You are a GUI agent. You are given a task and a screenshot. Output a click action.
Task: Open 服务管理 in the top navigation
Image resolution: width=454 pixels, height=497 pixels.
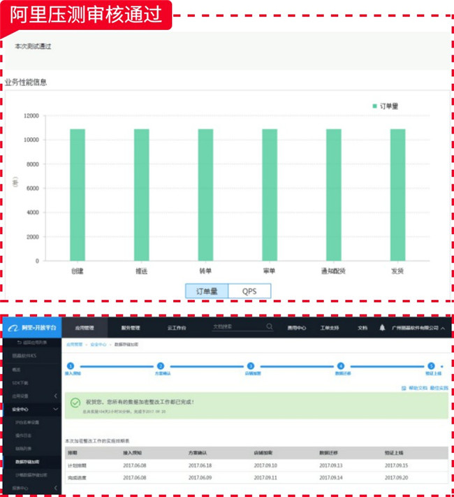coord(131,328)
